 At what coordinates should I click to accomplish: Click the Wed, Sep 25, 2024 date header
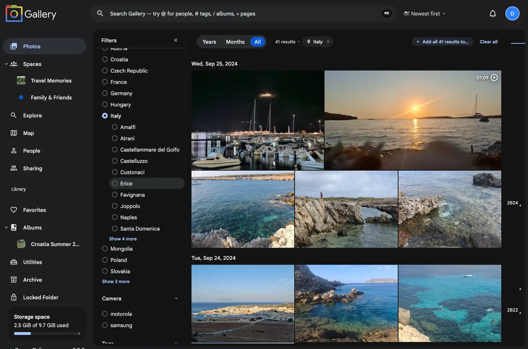click(x=214, y=63)
